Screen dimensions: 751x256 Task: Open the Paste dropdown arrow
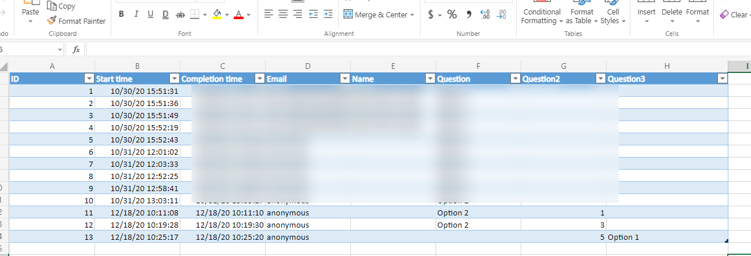[x=30, y=21]
